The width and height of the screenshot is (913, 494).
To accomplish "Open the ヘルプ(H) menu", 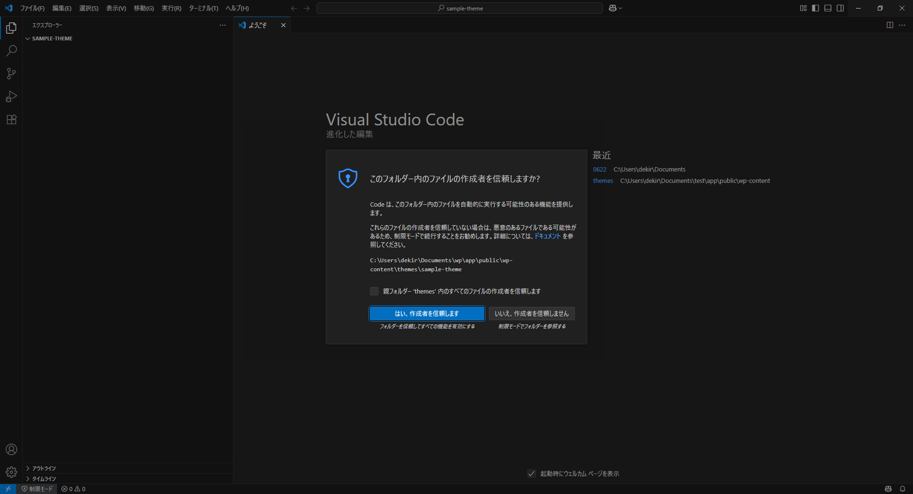I will [x=237, y=8].
